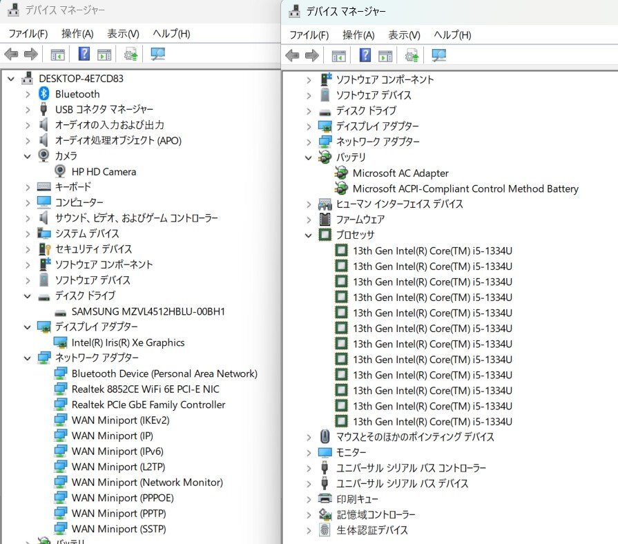Select the HP HD Camera device
Viewport: 618px width, 544px height.
pyautogui.click(x=104, y=172)
